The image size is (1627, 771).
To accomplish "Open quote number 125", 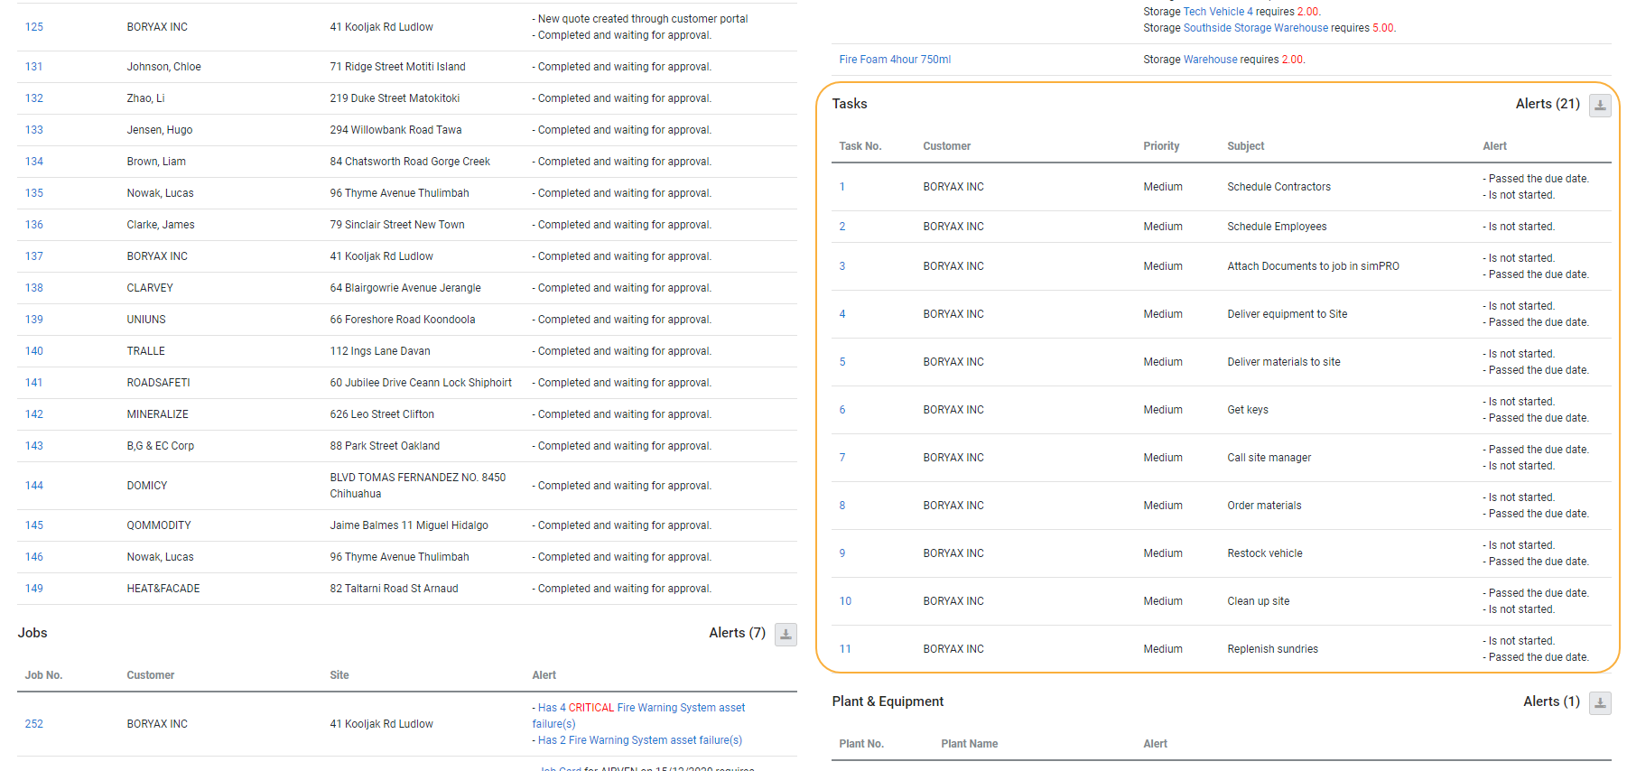I will pos(34,27).
